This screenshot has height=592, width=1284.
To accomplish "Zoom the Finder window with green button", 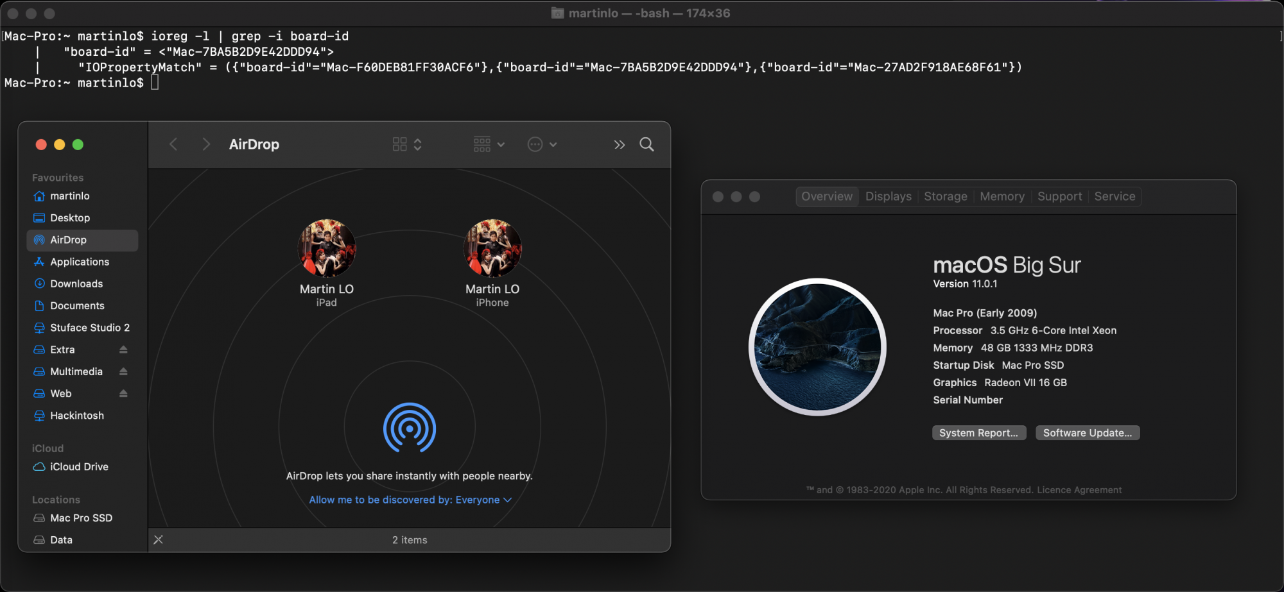I will 78,144.
